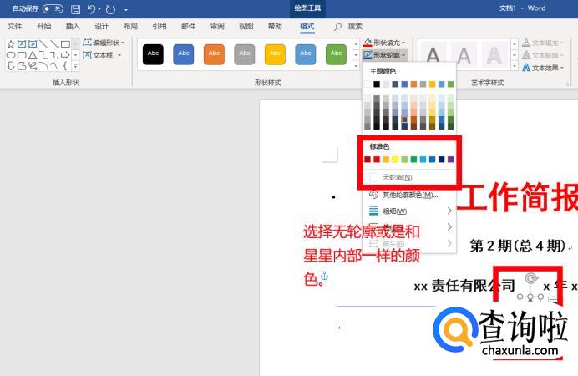Switch to the Insert (插入) tab

coord(73,26)
